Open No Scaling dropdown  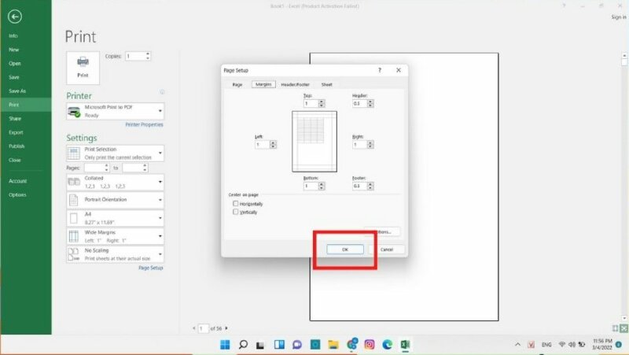pyautogui.click(x=115, y=254)
